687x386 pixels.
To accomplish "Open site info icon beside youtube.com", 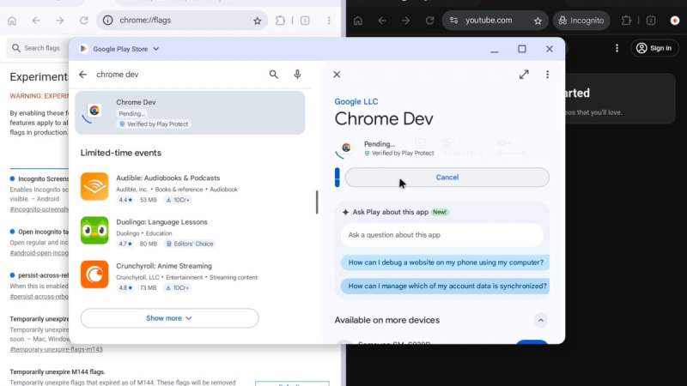I will [453, 21].
